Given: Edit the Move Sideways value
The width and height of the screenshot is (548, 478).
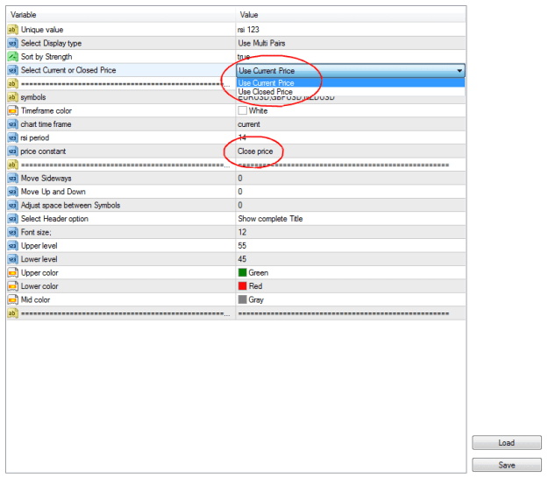Looking at the screenshot, I should (x=351, y=179).
